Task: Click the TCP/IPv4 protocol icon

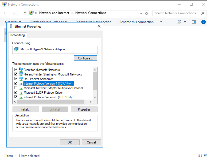Action: 21,84
